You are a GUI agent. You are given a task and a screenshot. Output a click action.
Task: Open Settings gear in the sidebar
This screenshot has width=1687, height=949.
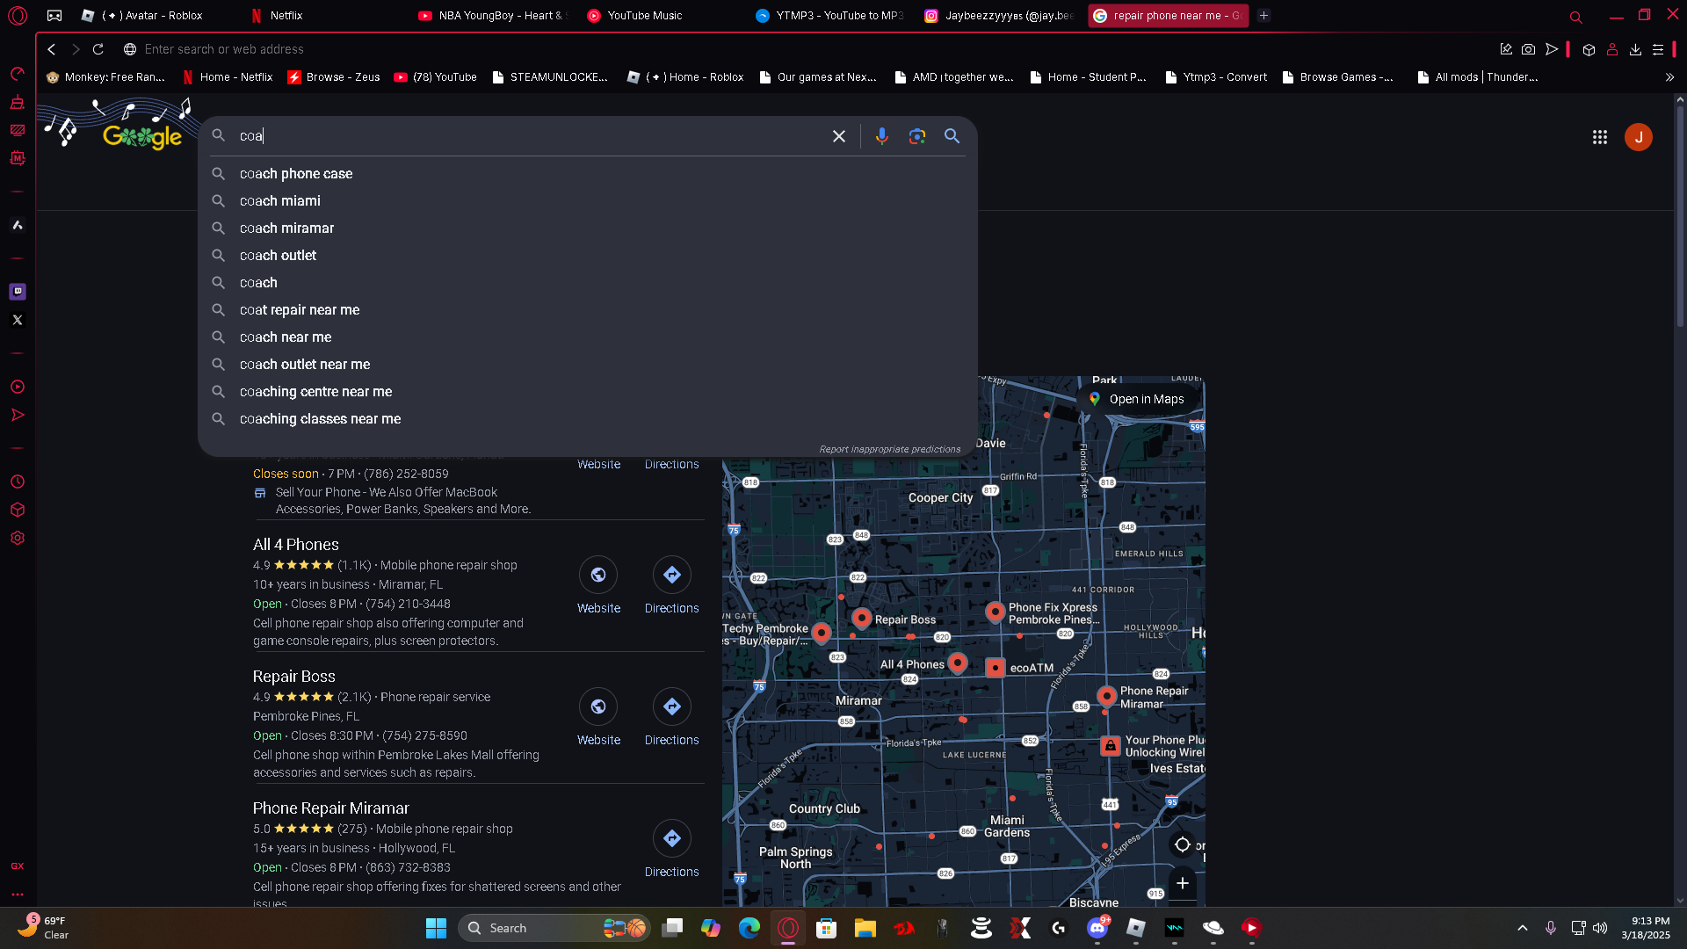coord(18,538)
